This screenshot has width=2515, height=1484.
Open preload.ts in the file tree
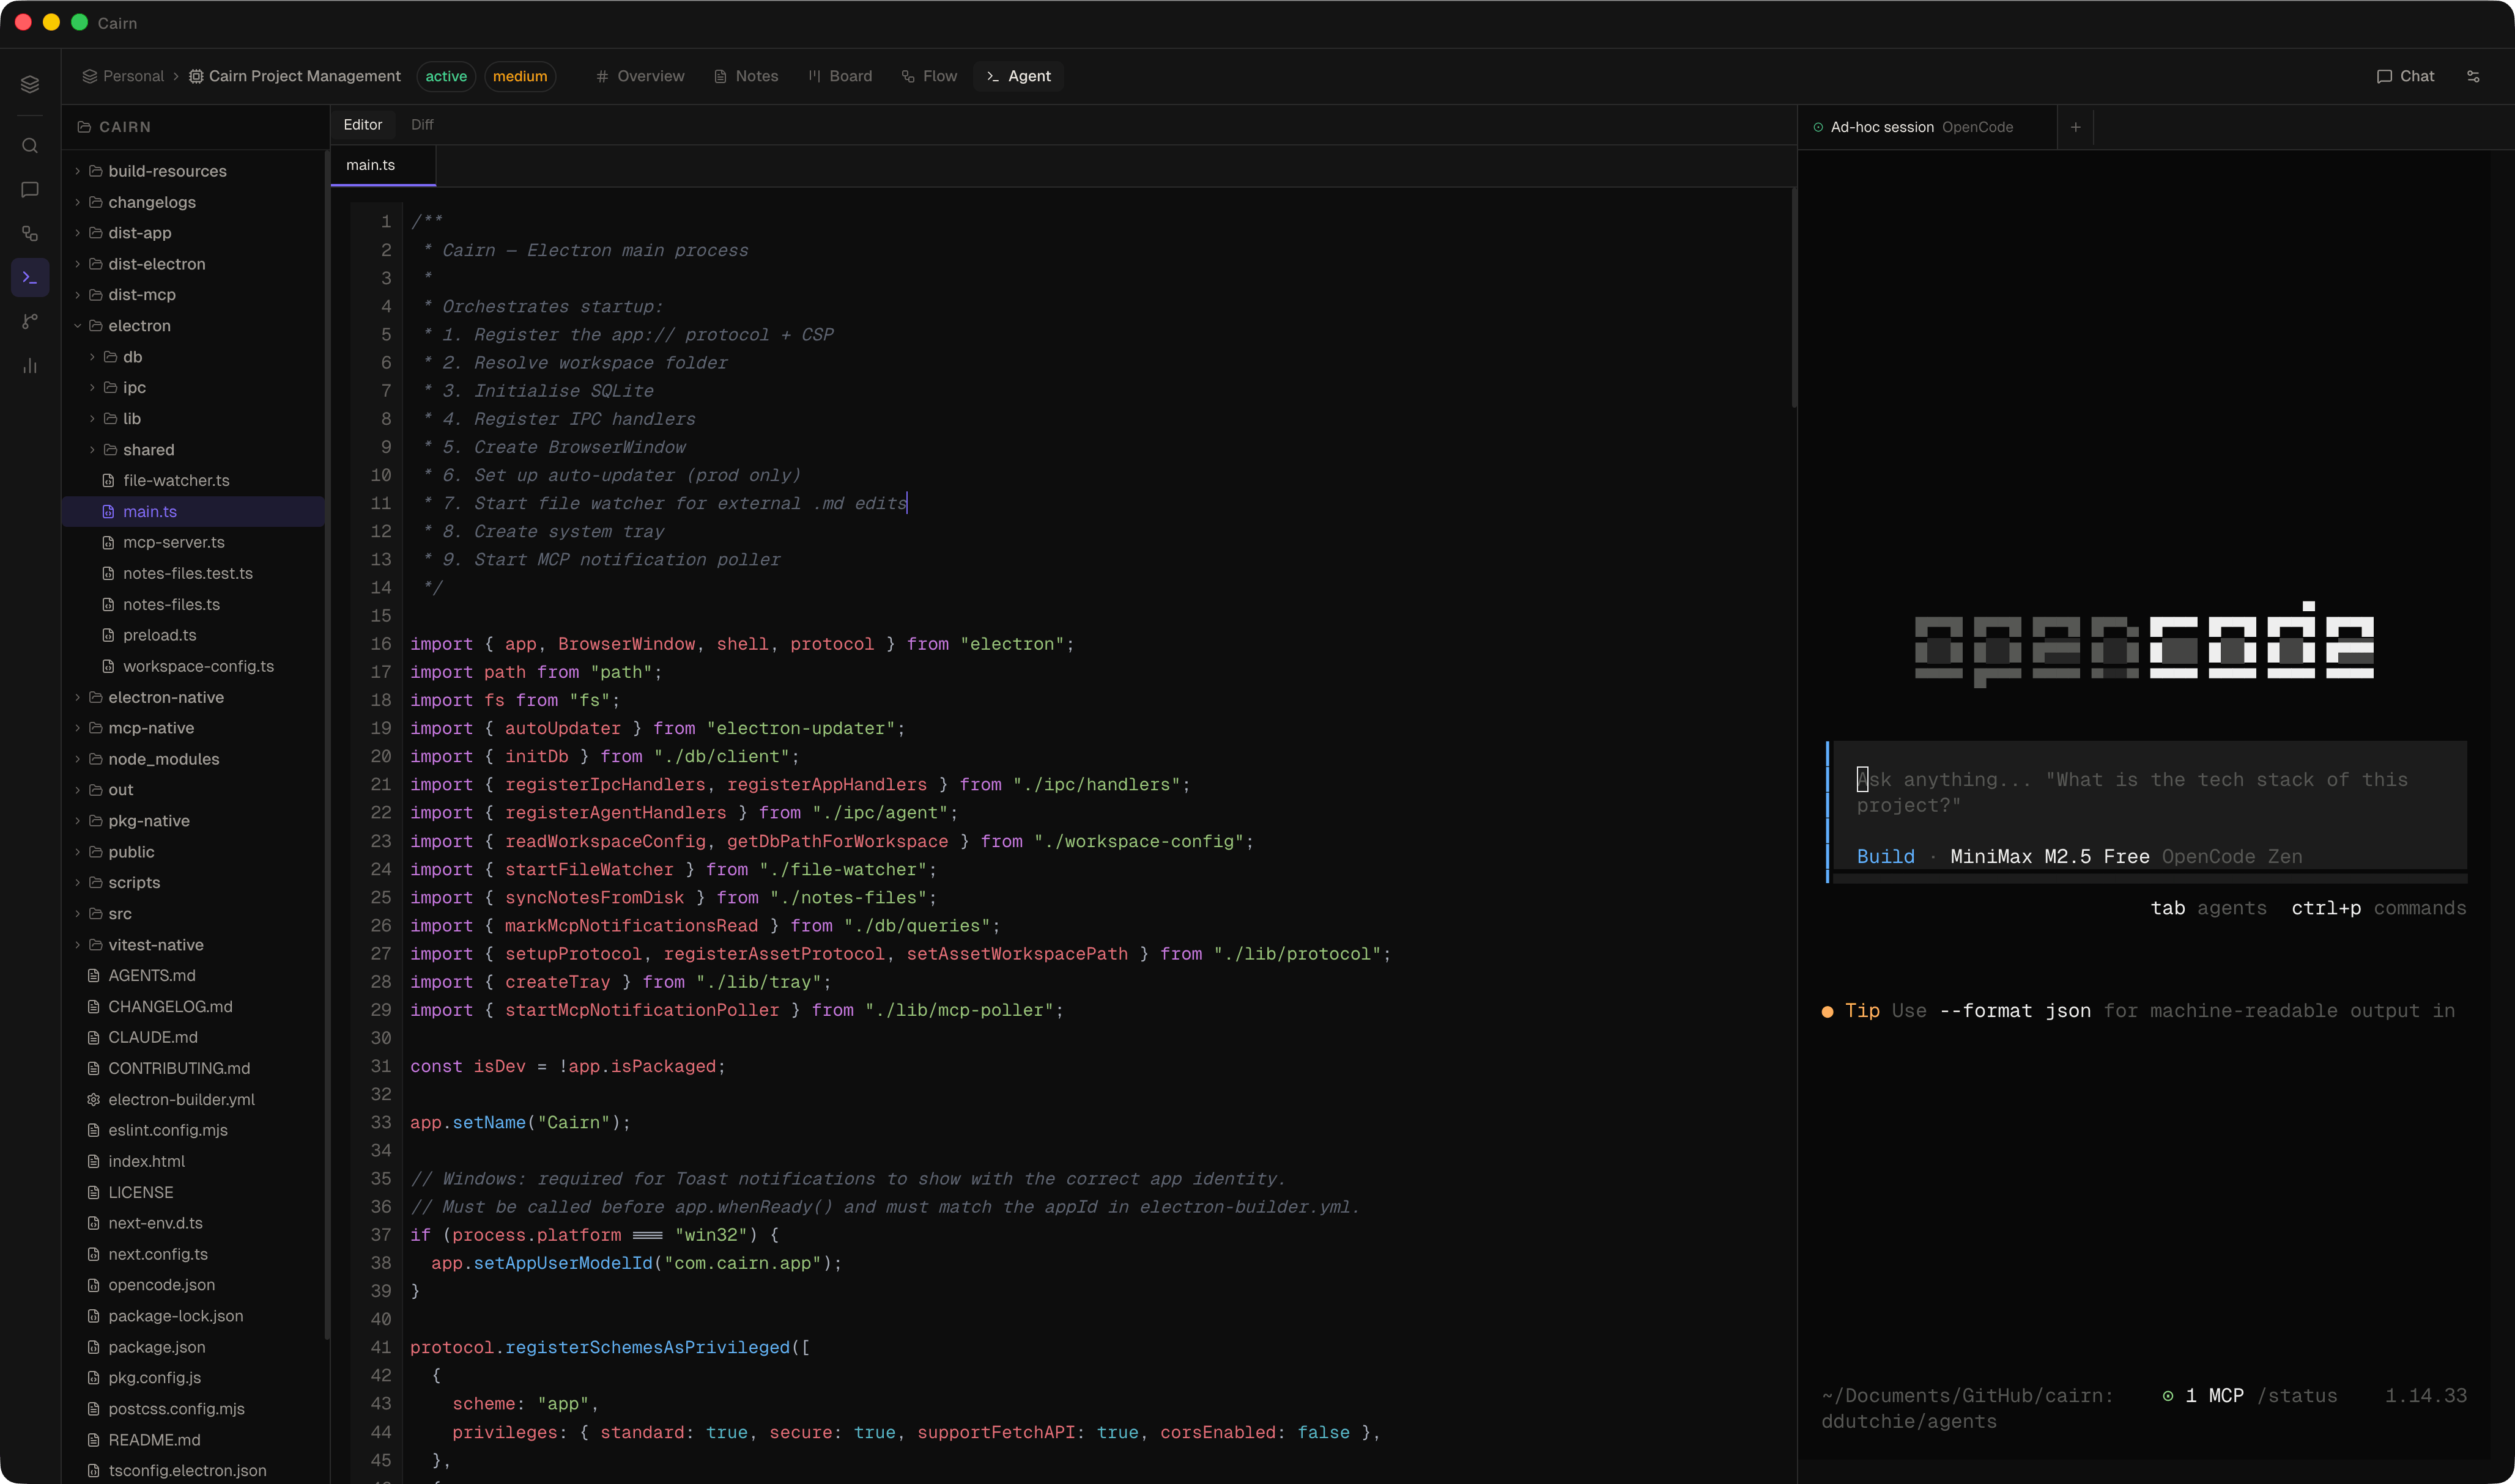194,635
